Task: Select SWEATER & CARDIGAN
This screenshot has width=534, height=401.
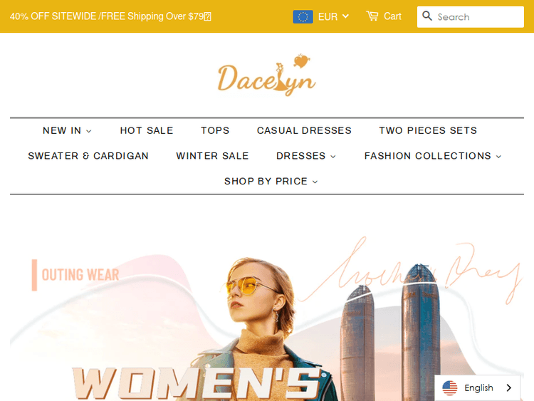Action: pyautogui.click(x=88, y=156)
